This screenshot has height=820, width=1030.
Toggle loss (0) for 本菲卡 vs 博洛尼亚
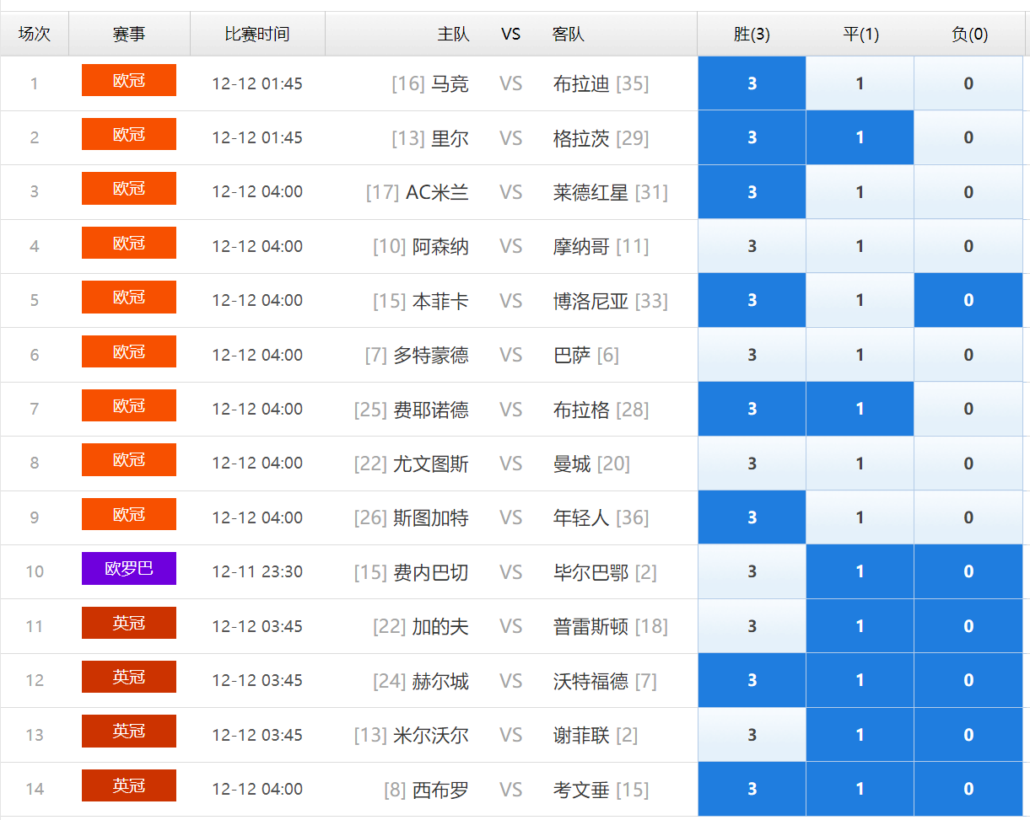tap(968, 300)
